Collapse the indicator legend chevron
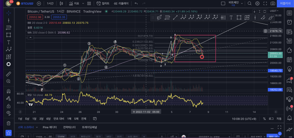Viewport: 294px width, 138px height. coord(31,38)
